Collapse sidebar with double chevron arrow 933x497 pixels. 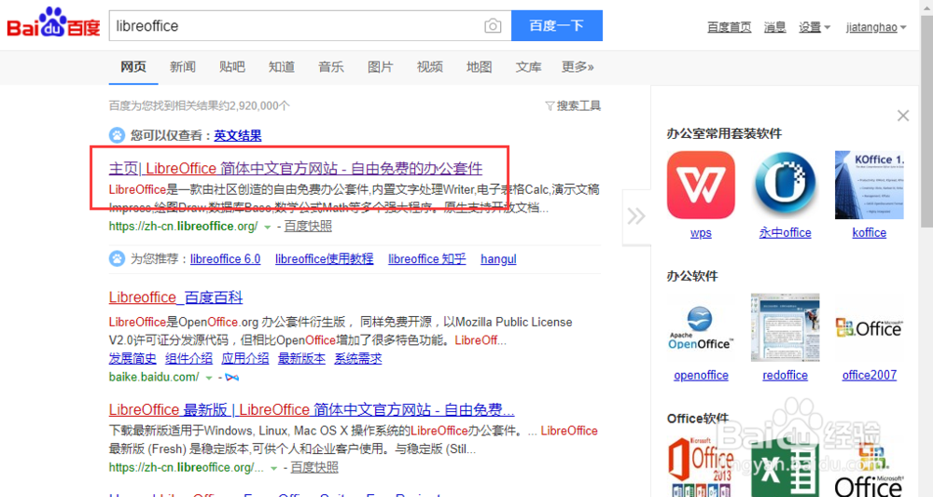point(636,215)
